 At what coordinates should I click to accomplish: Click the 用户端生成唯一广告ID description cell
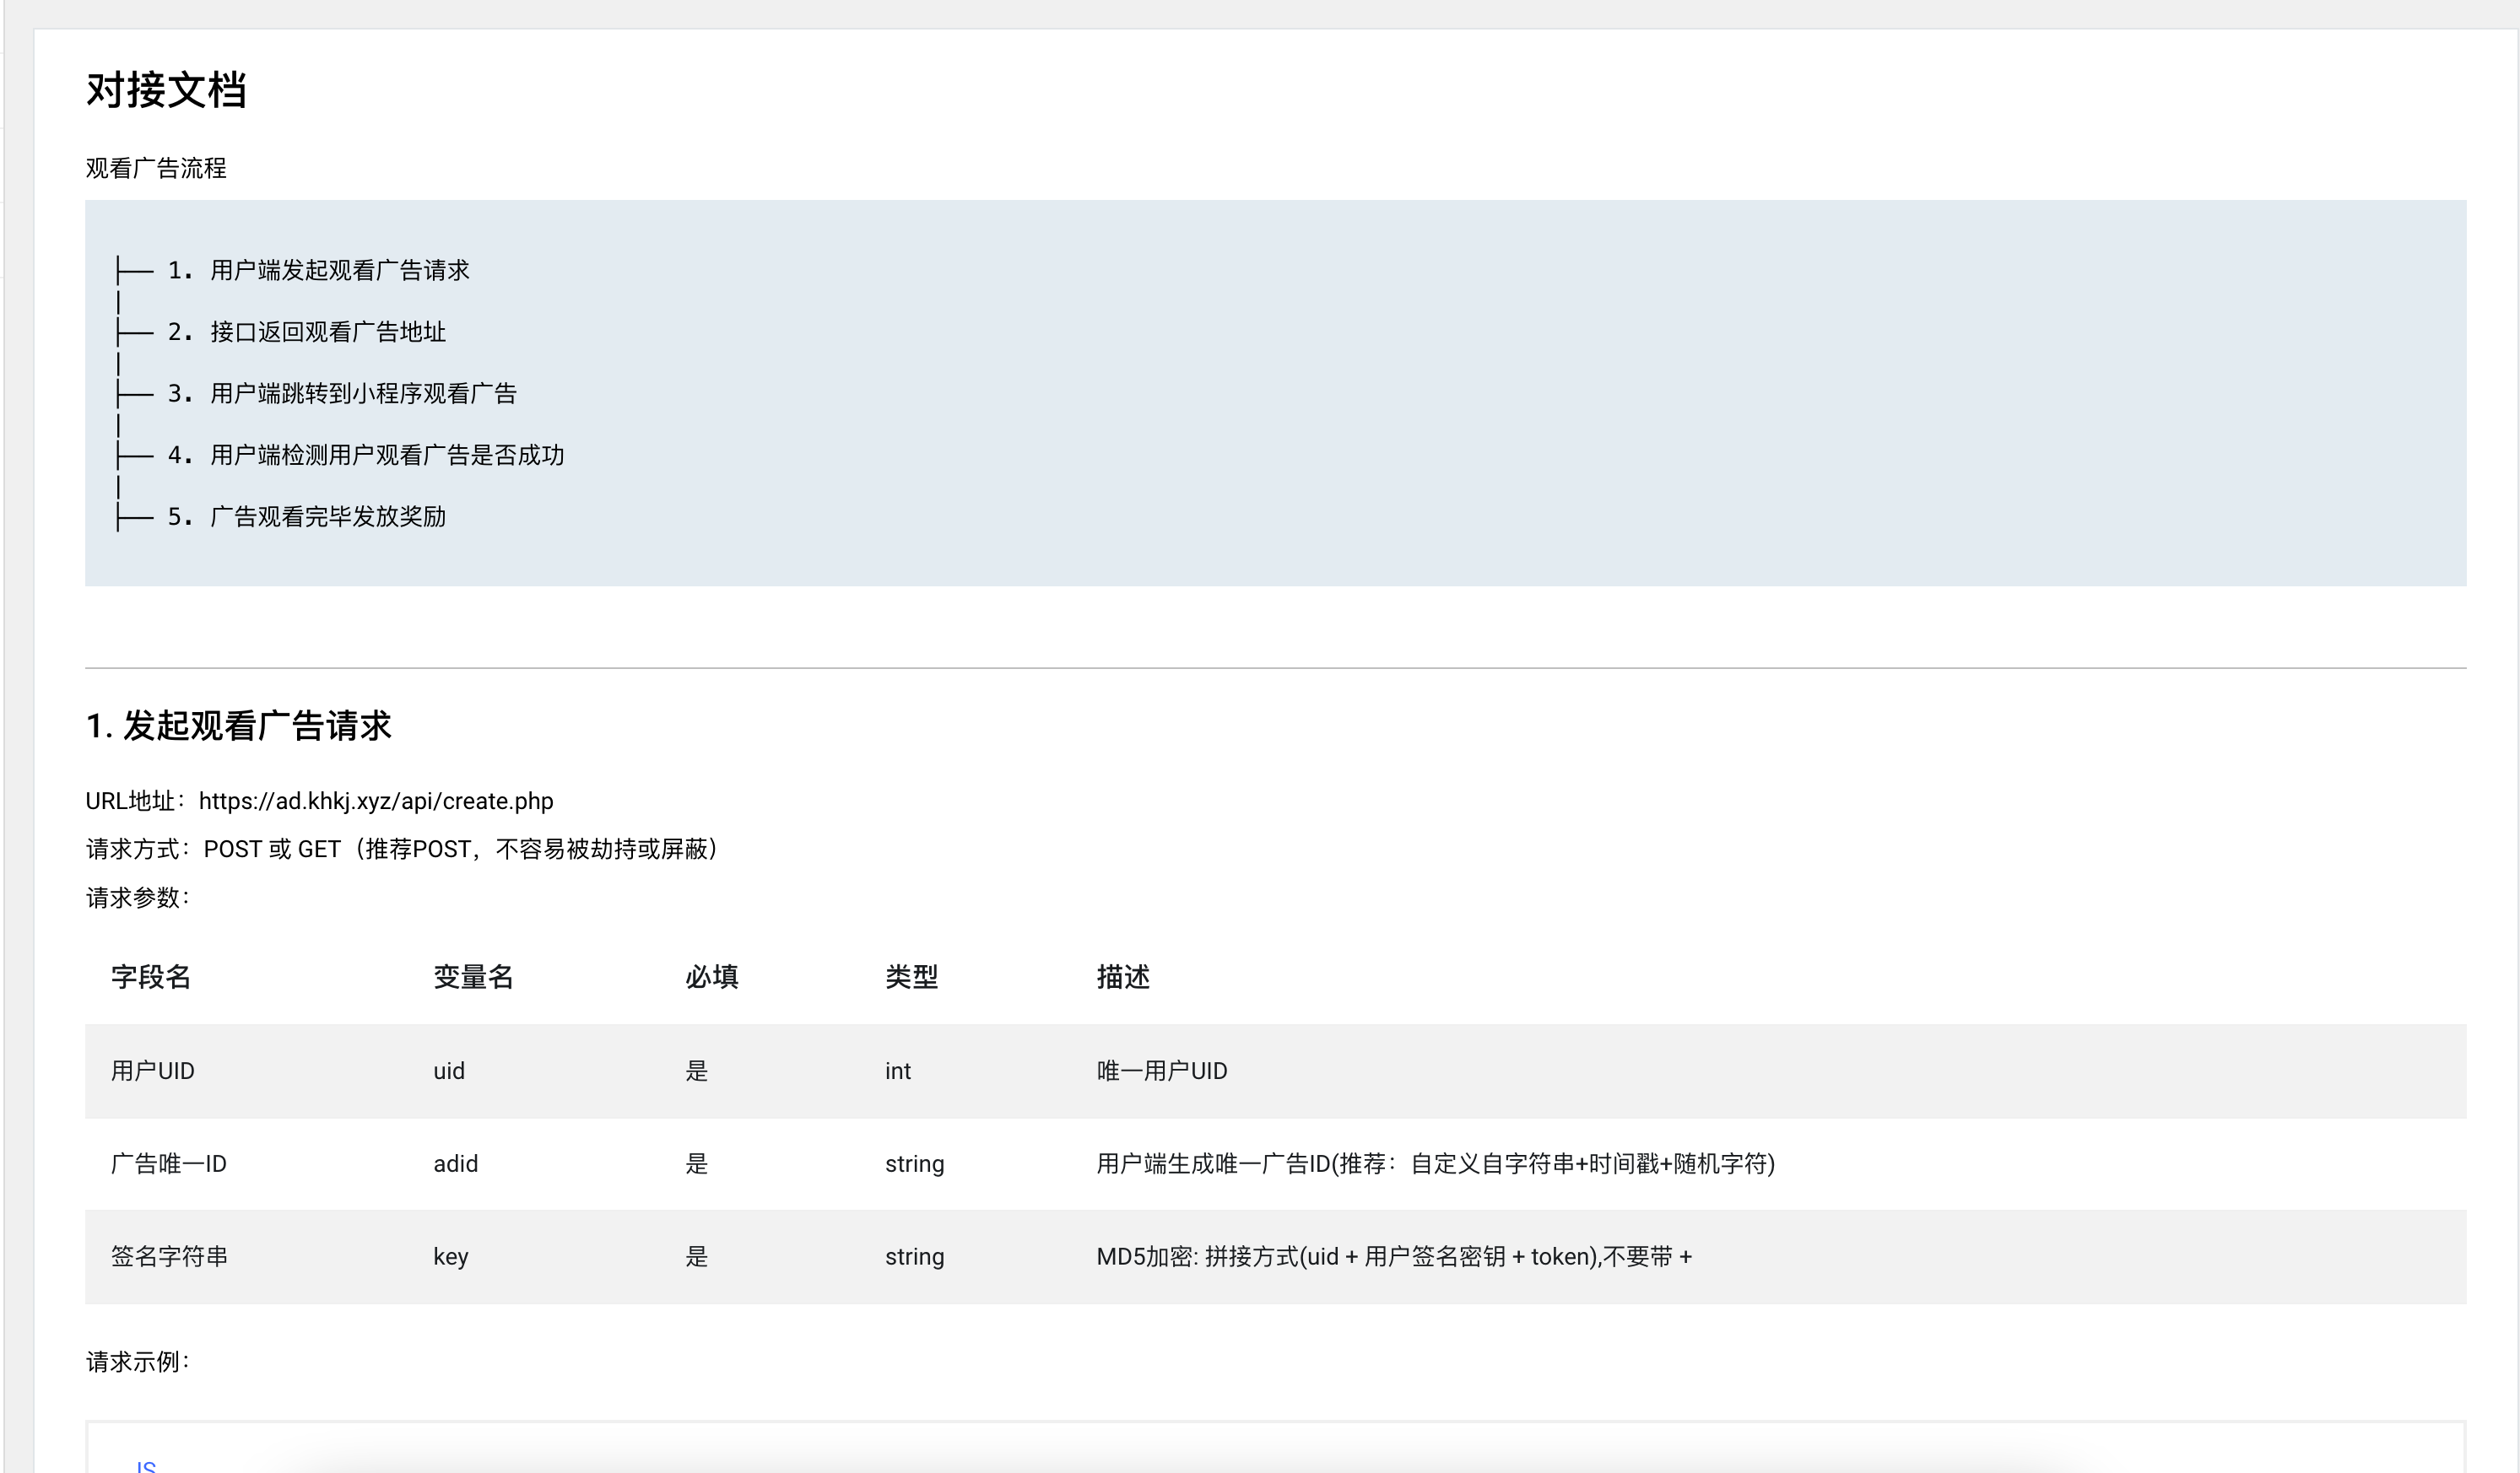click(x=1436, y=1164)
